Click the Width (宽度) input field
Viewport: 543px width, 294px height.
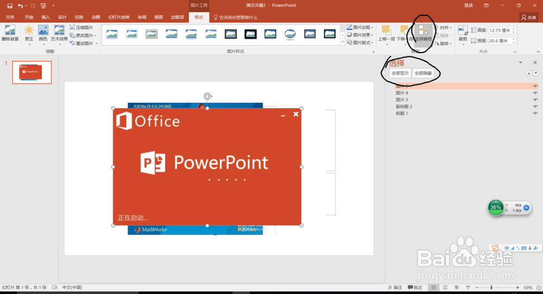pyautogui.click(x=500, y=41)
